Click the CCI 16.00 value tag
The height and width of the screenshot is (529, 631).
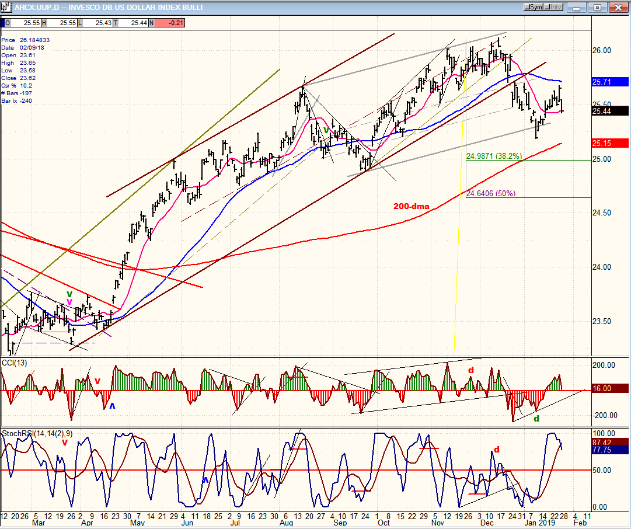[610, 388]
